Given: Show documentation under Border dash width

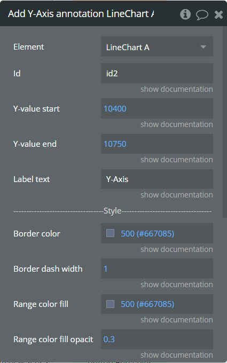Looking at the screenshot, I should click(x=176, y=285).
